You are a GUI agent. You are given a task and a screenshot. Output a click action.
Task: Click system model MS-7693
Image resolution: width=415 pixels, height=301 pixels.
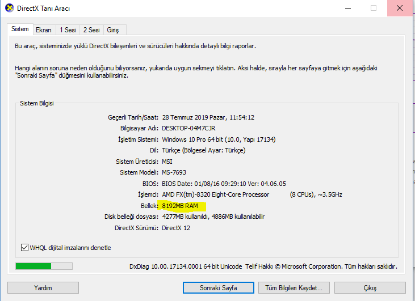tap(174, 172)
